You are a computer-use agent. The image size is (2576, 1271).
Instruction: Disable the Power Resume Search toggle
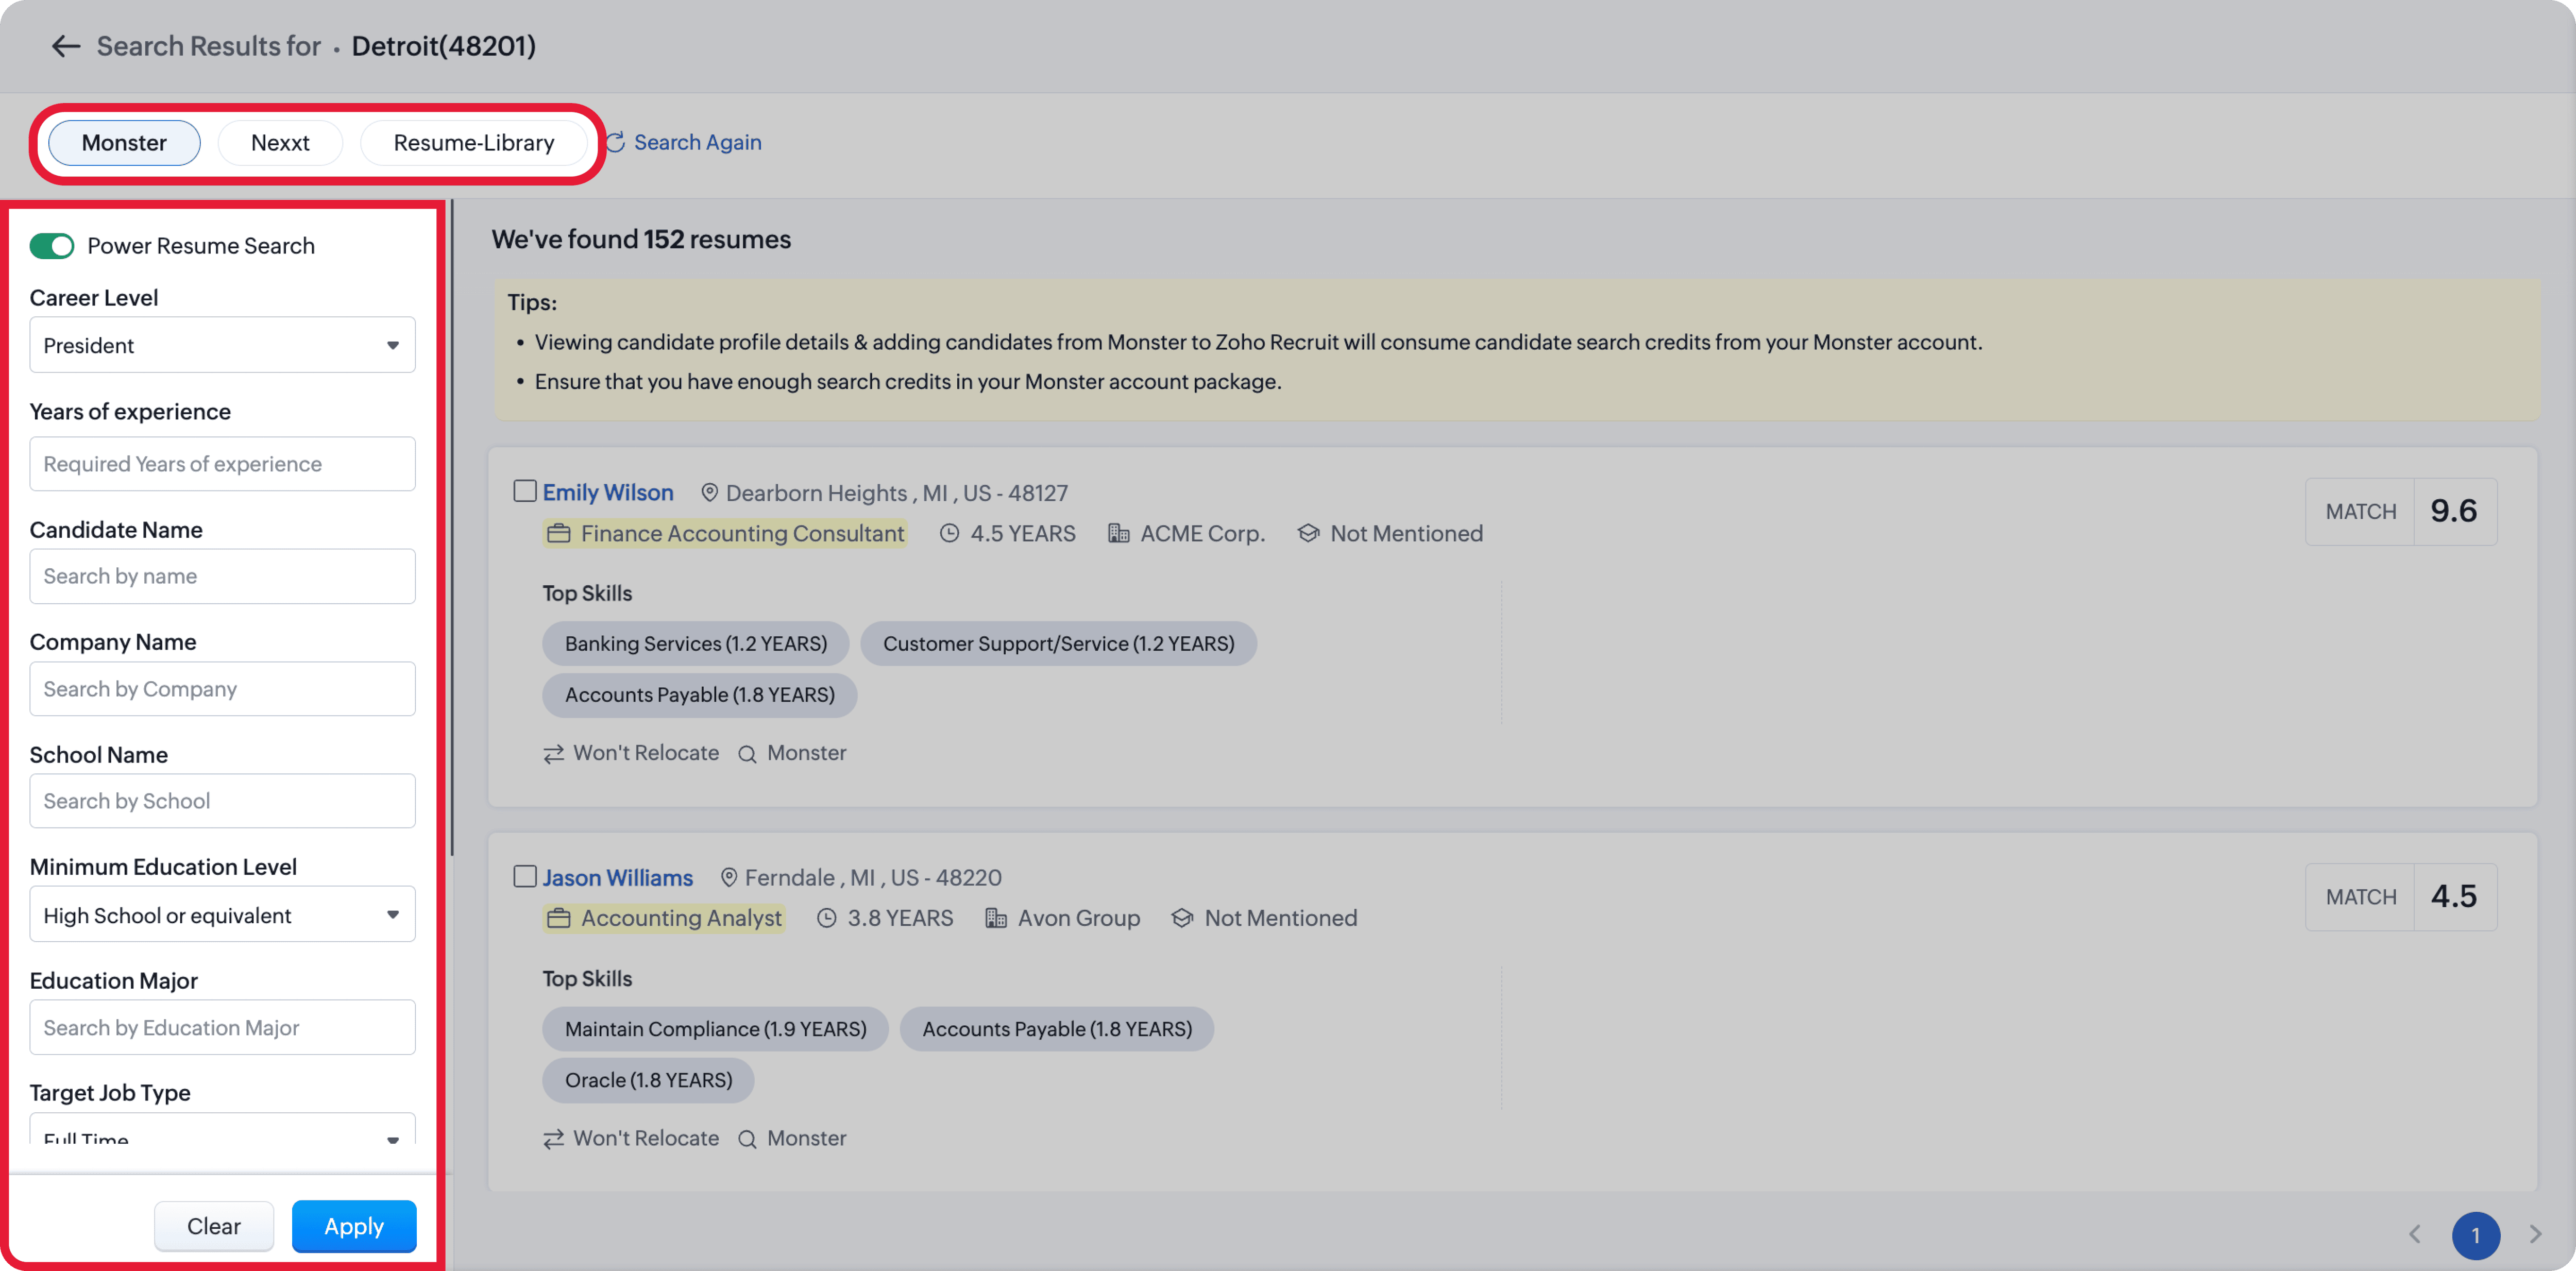(x=52, y=246)
